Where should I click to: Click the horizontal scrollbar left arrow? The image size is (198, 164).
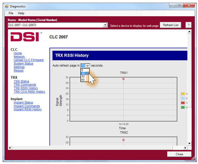(10, 148)
